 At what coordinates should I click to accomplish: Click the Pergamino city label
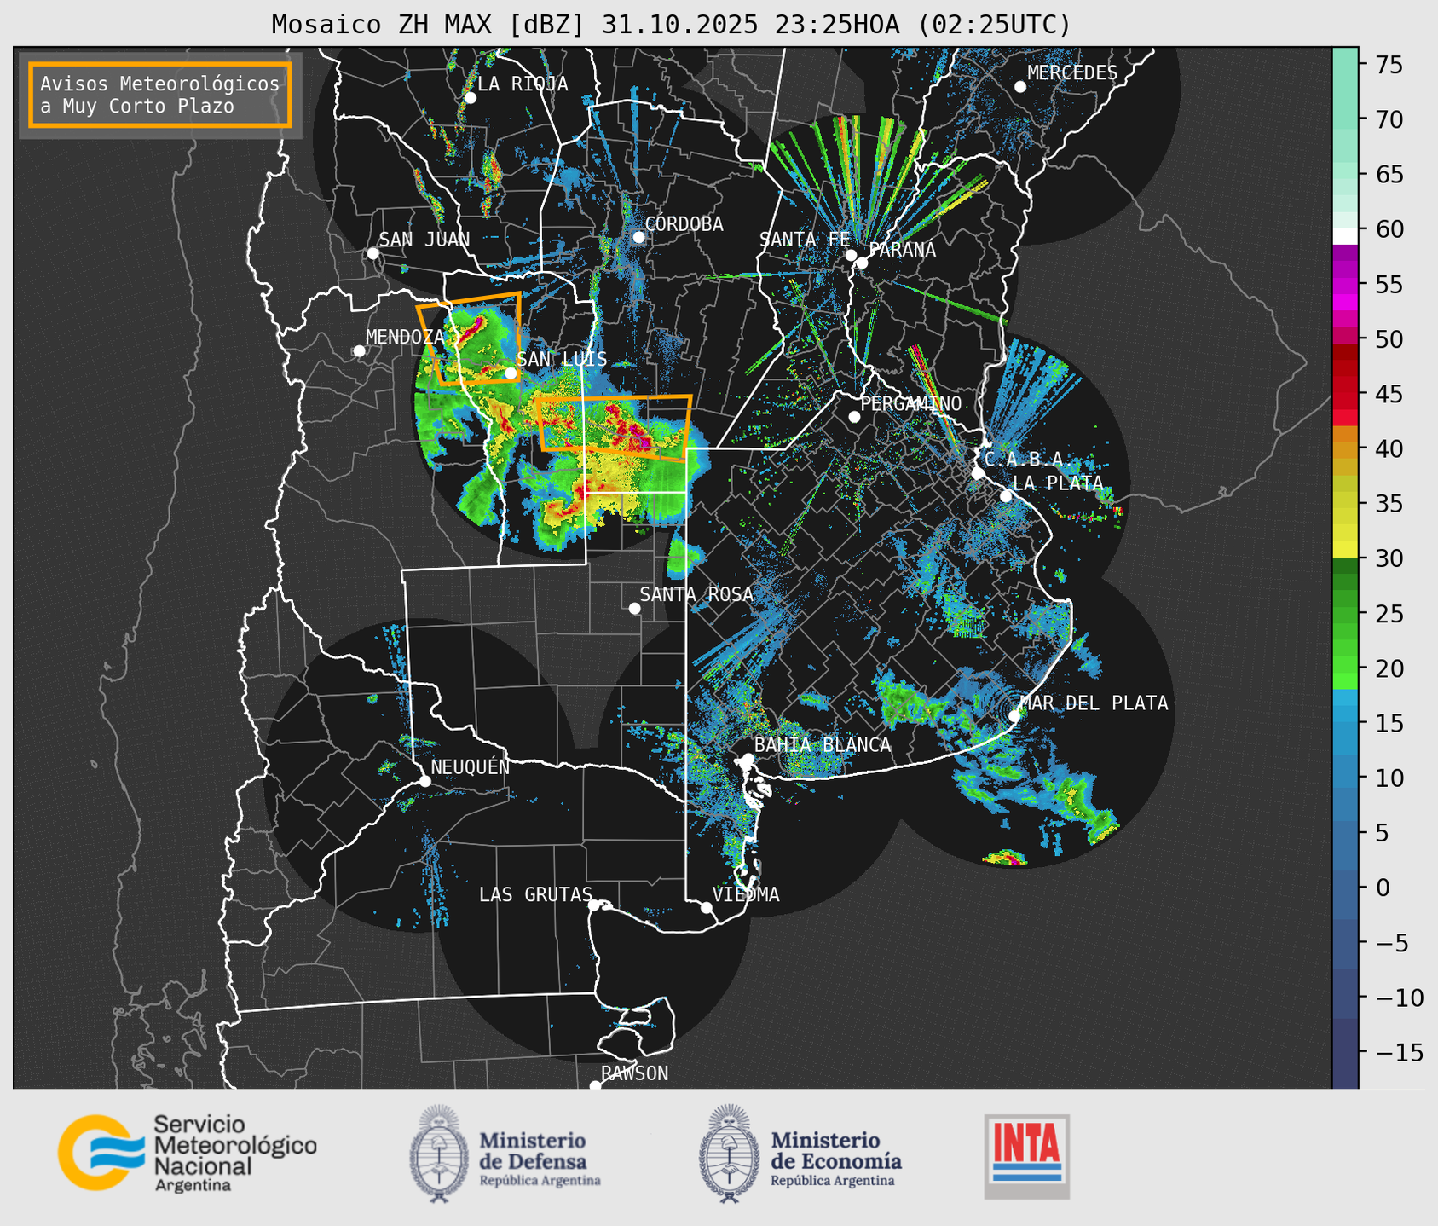point(910,403)
